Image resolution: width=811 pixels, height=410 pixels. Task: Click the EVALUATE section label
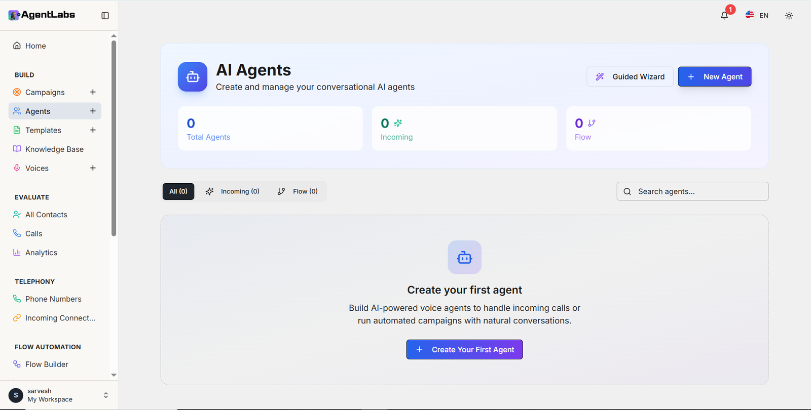click(32, 197)
